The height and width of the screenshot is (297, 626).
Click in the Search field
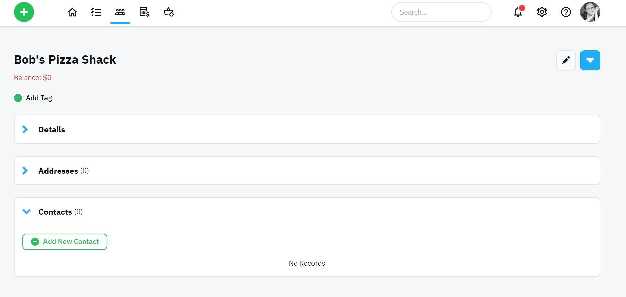click(x=442, y=12)
